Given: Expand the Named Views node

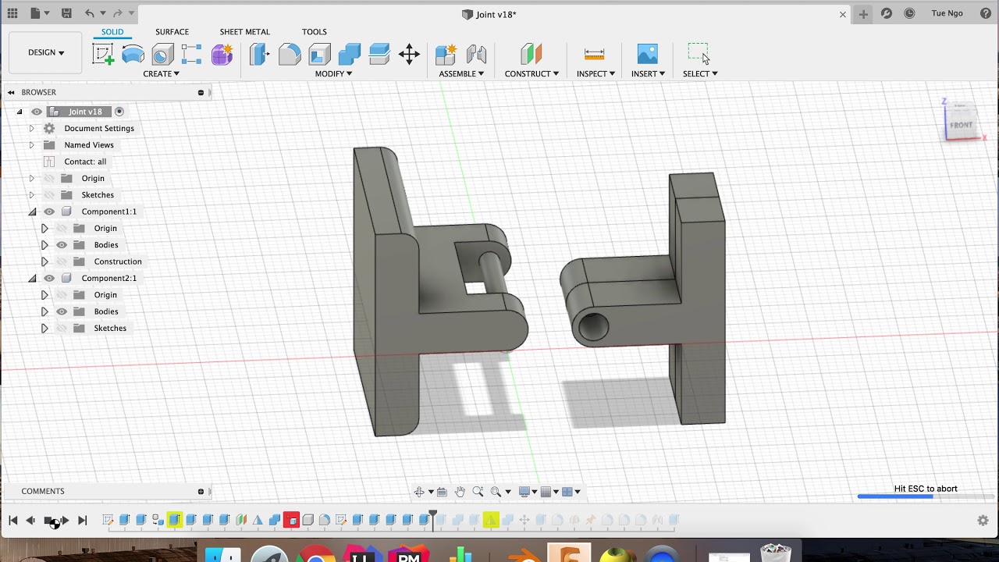Looking at the screenshot, I should 32,145.
